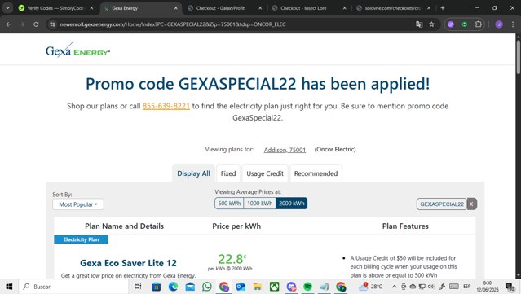Switch to Checkout - GalaxyProfit tab
Image resolution: width=521 pixels, height=294 pixels.
click(220, 8)
